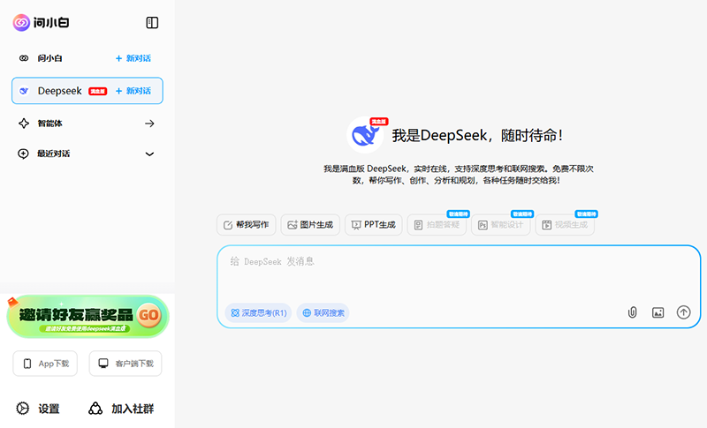Click the 智能体 star icon
Screen dimensions: 707x428
[24, 124]
